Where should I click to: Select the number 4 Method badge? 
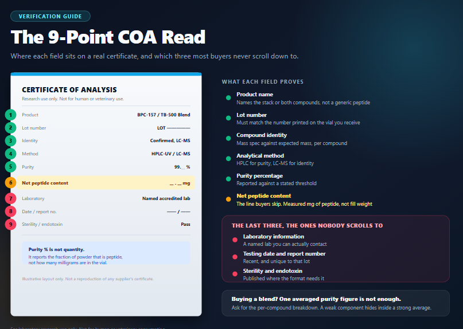tap(11, 154)
